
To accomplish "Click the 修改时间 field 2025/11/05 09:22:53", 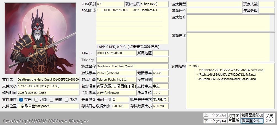I will point(48,93).
